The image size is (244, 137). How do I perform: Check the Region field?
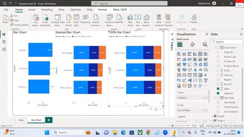click(218, 80)
